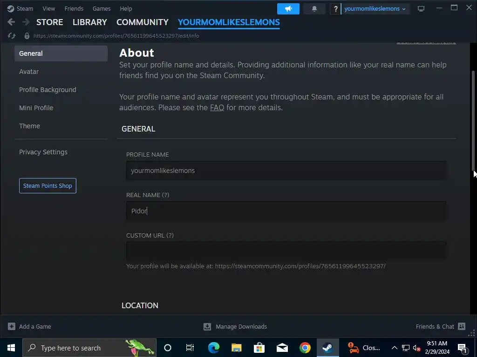Click the muted volume speaker icon
477x357 pixels.
[x=417, y=348]
